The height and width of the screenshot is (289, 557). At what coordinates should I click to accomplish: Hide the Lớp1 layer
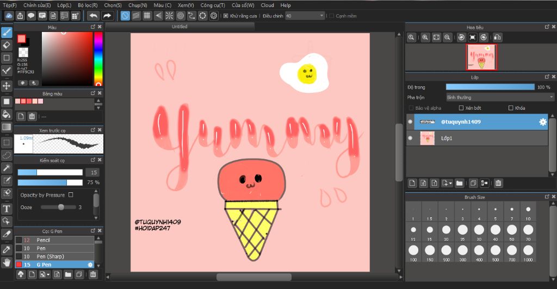click(410, 138)
